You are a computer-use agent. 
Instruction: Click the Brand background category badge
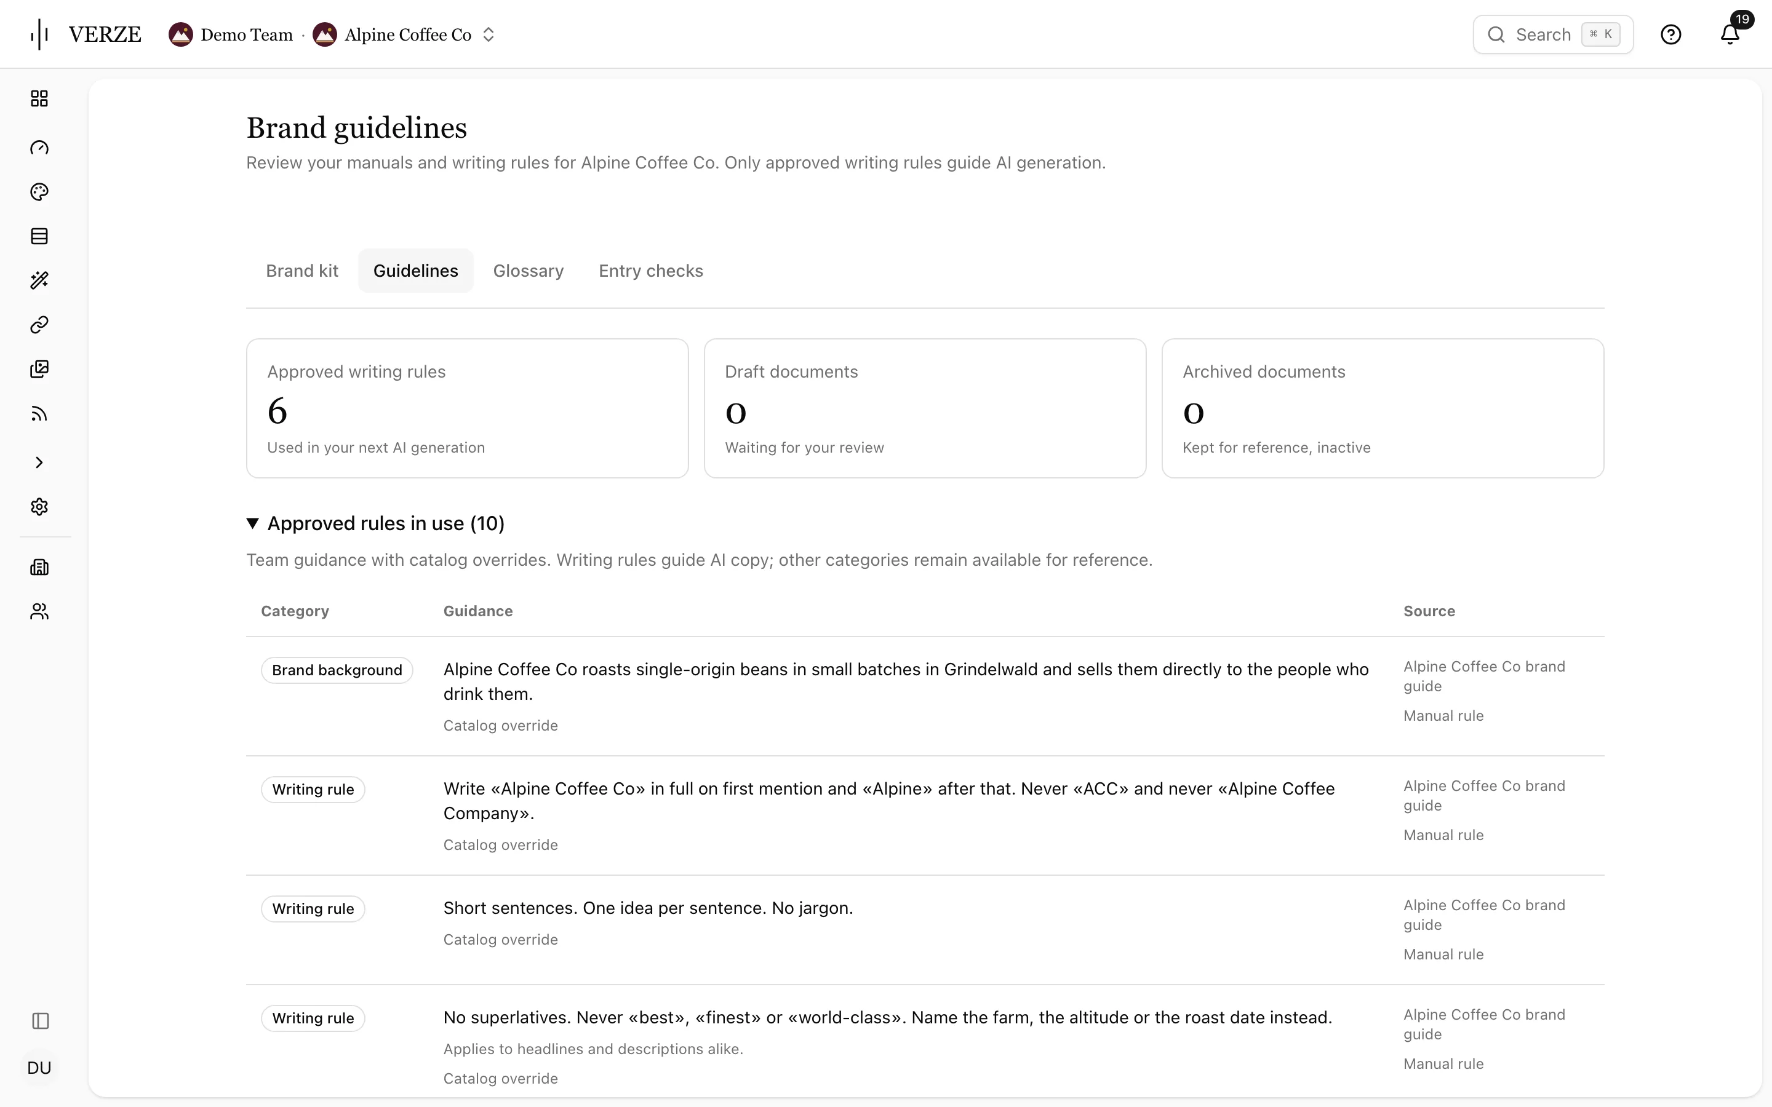pos(337,670)
